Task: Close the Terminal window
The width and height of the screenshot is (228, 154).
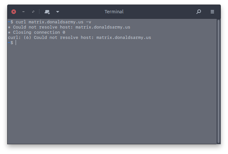Action: [14, 12]
